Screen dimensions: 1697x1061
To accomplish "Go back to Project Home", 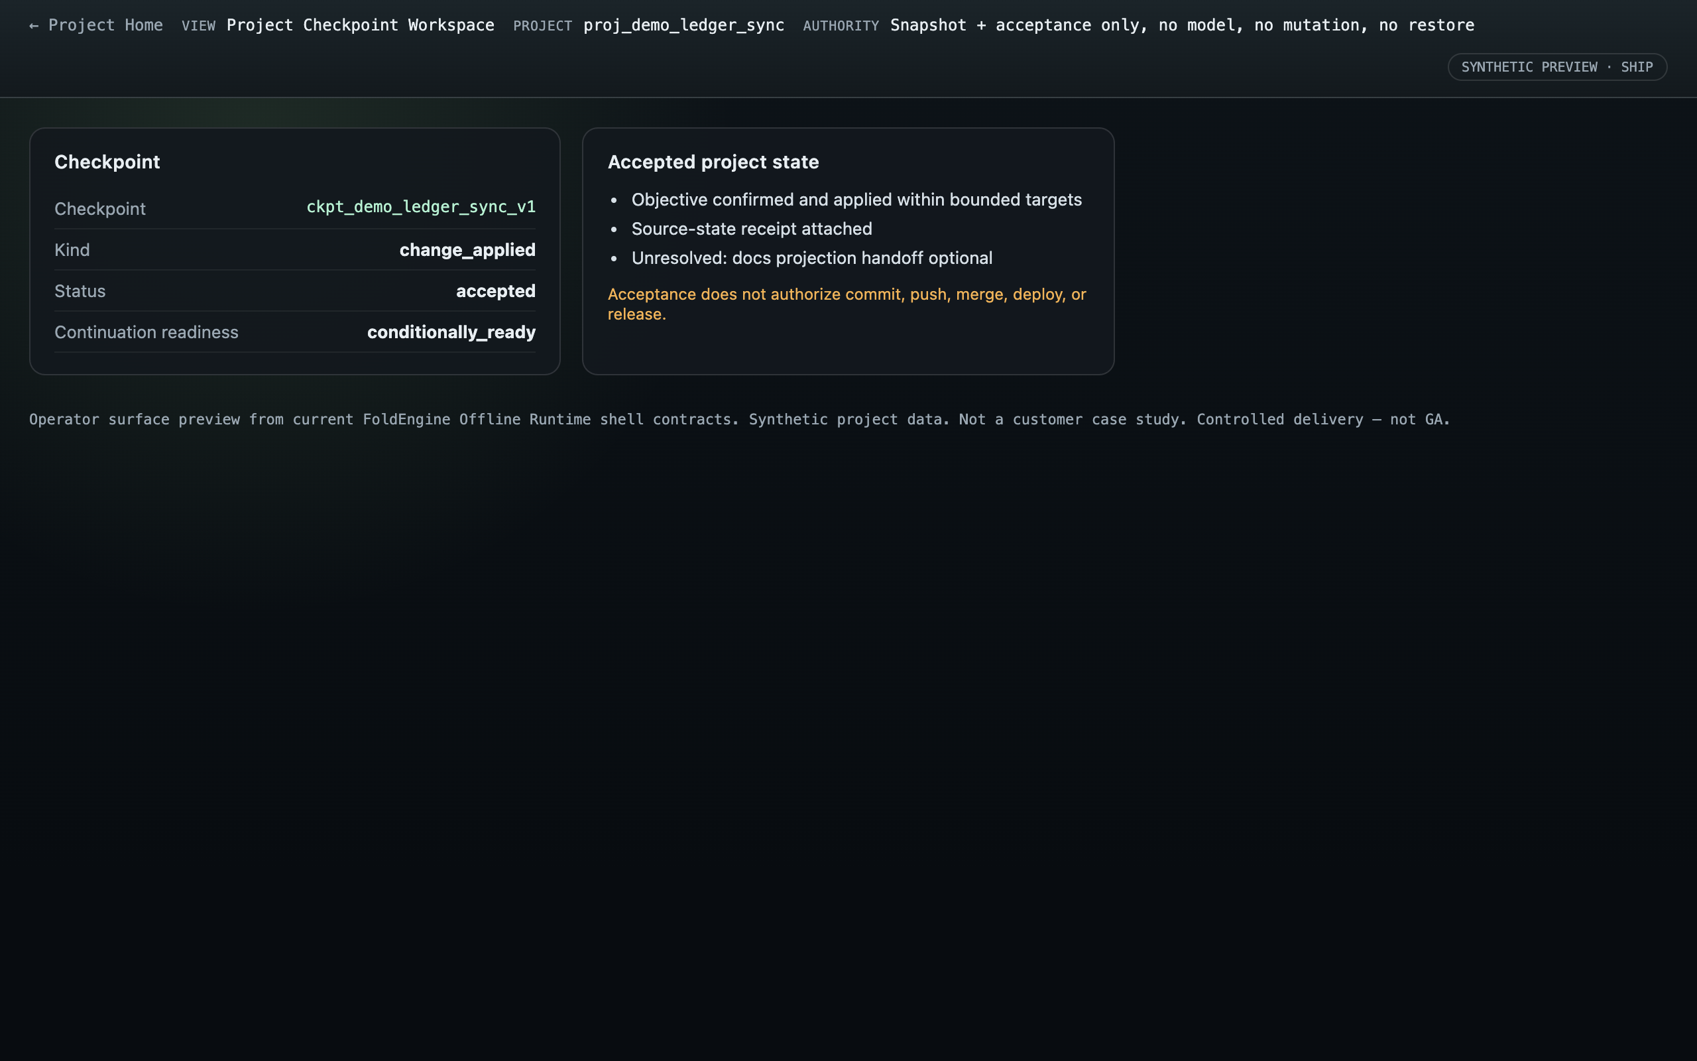I will (96, 25).
